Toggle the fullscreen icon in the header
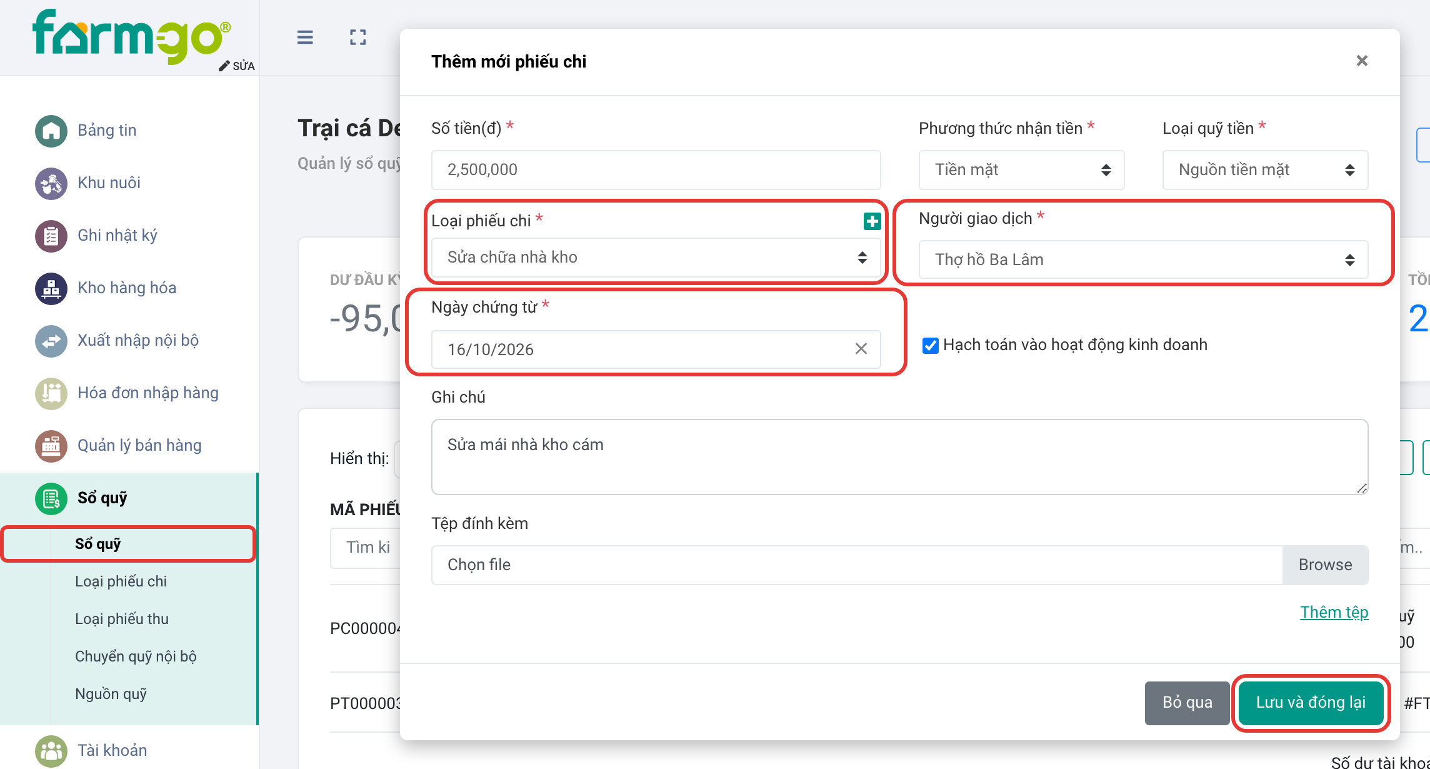Image resolution: width=1430 pixels, height=769 pixels. [358, 38]
